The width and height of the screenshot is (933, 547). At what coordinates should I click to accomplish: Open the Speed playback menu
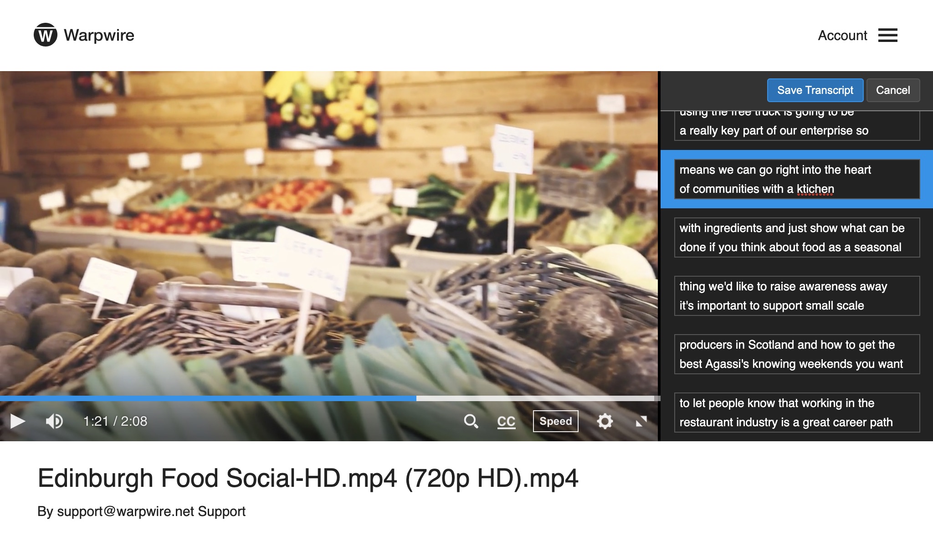555,421
